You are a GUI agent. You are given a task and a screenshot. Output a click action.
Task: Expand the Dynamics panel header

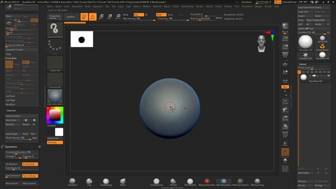click(x=11, y=147)
